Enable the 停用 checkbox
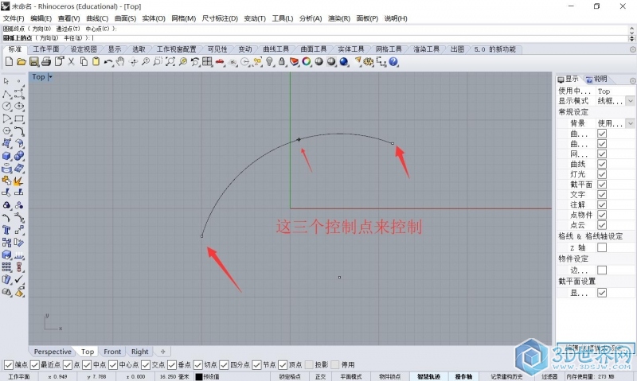 [x=335, y=365]
